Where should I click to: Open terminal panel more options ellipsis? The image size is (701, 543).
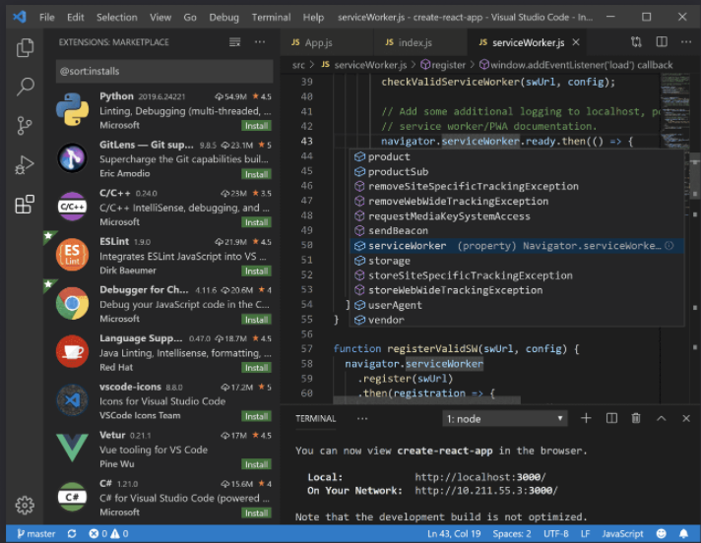pyautogui.click(x=362, y=418)
